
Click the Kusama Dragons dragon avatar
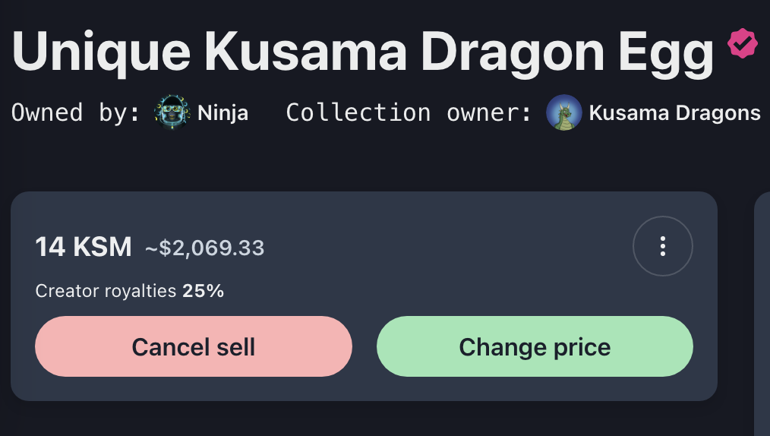[564, 113]
